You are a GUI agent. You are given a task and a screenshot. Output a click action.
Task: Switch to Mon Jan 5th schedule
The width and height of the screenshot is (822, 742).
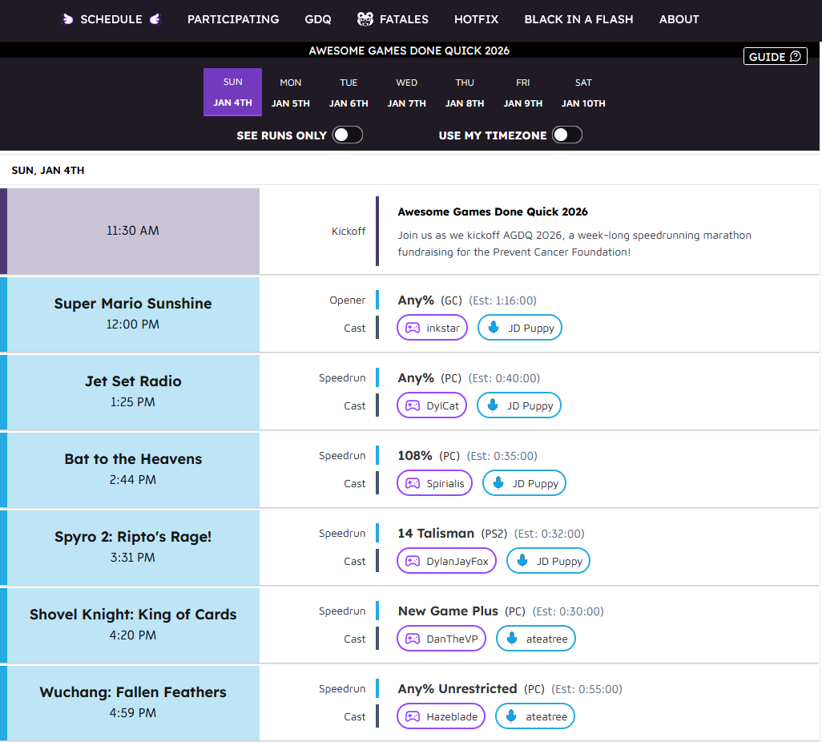tap(291, 92)
